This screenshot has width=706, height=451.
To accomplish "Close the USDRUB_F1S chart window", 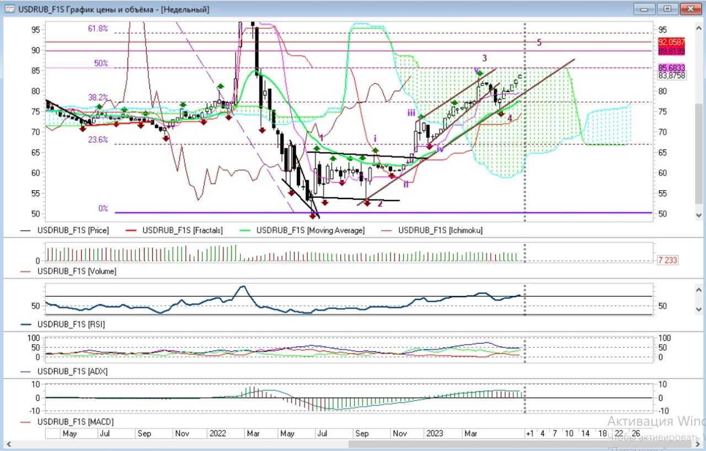I will pos(690,9).
